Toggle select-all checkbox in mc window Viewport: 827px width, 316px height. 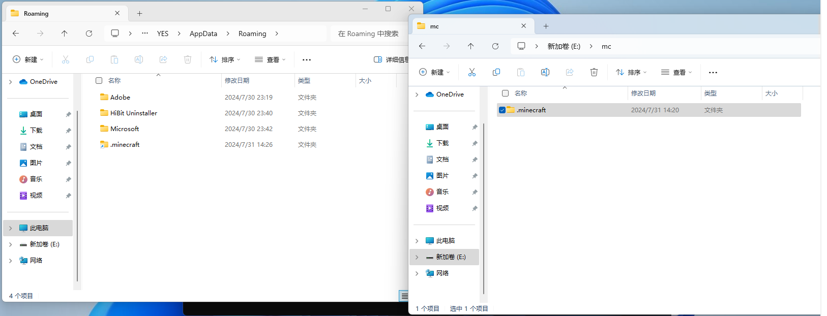(506, 93)
